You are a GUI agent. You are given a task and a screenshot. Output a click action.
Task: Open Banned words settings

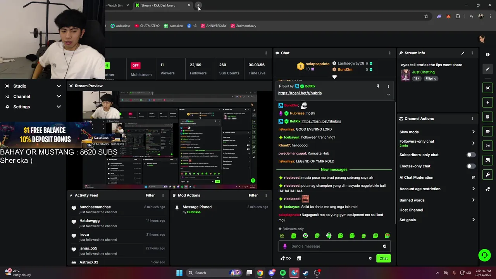[x=437, y=200]
